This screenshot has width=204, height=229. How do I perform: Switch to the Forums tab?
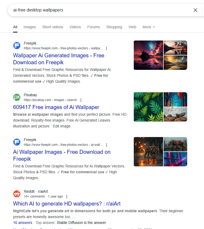(94, 27)
